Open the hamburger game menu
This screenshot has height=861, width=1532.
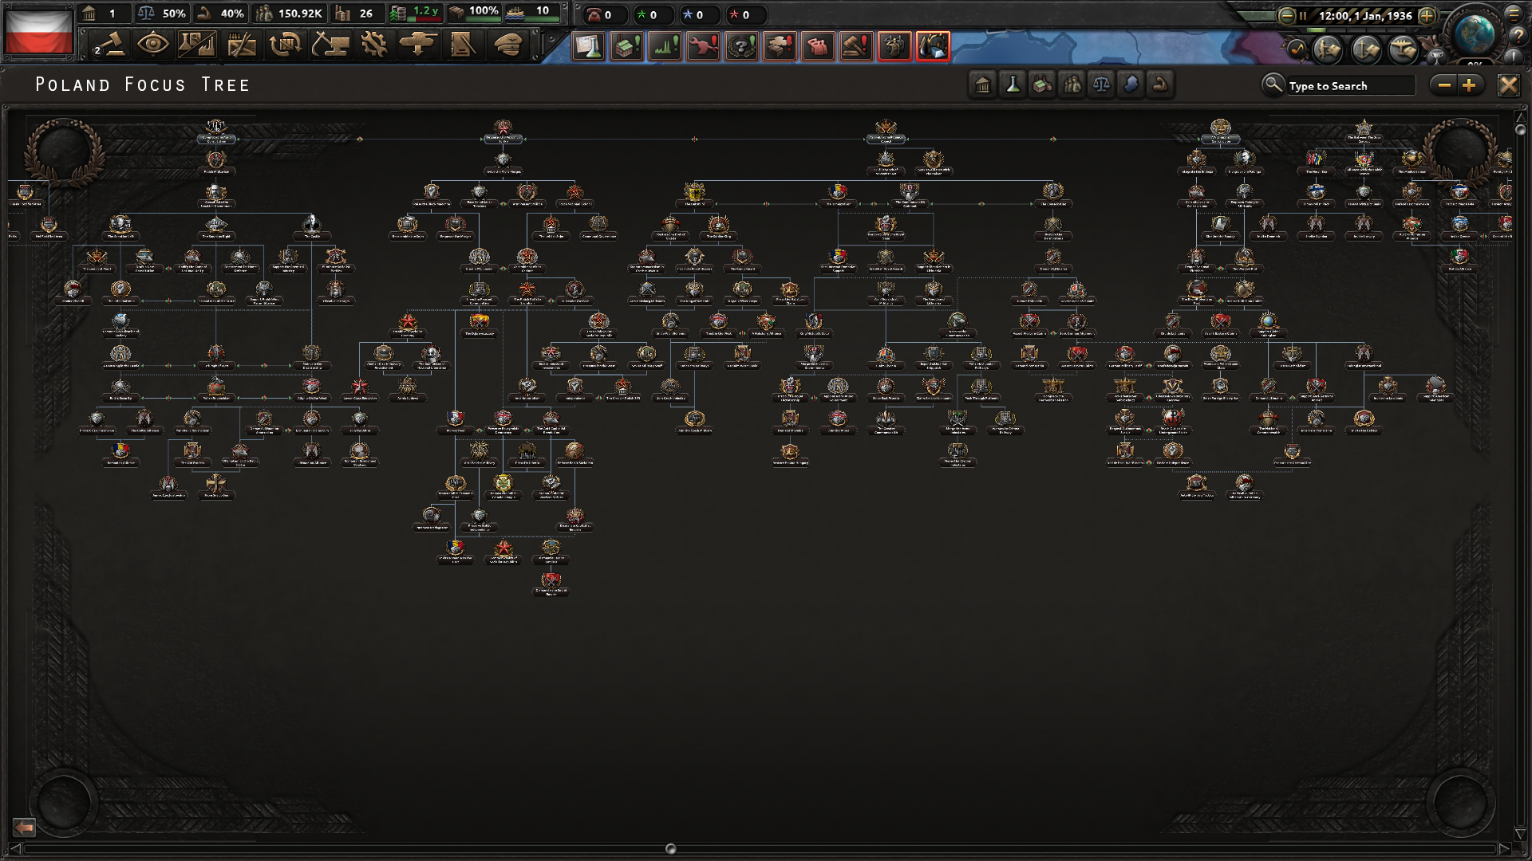(x=1514, y=14)
